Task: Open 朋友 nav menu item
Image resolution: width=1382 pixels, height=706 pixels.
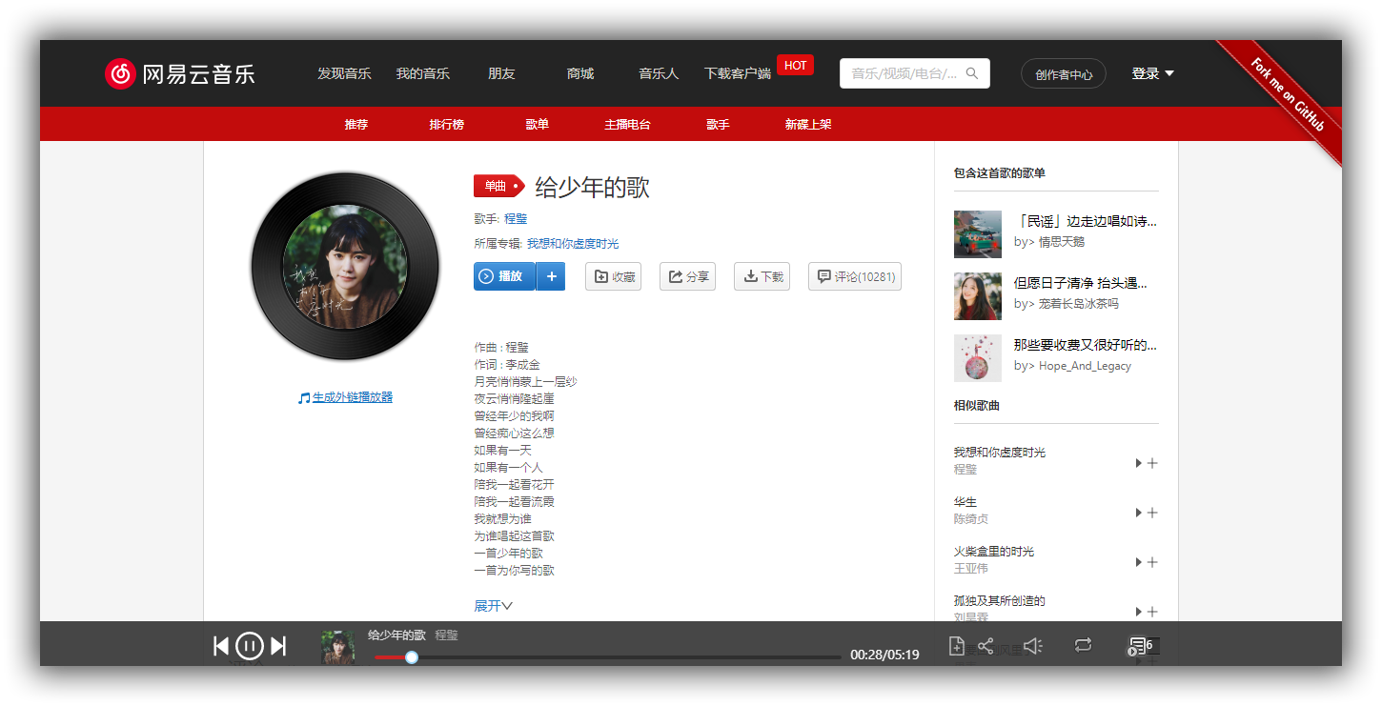Action: [x=501, y=73]
